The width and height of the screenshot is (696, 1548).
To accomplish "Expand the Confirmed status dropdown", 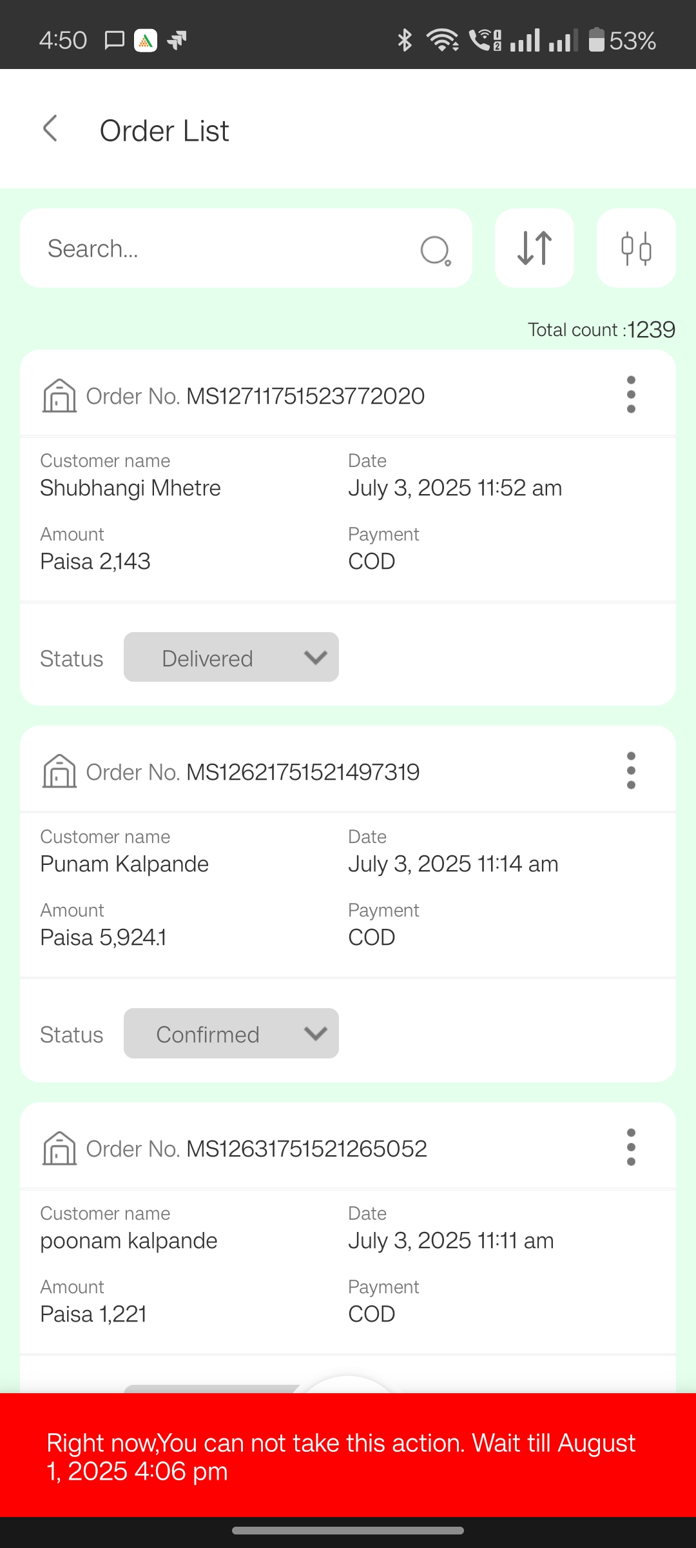I will click(x=231, y=1033).
